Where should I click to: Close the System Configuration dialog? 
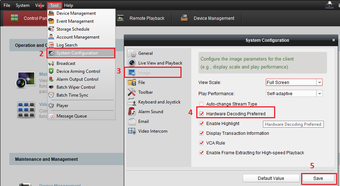[x=334, y=40]
